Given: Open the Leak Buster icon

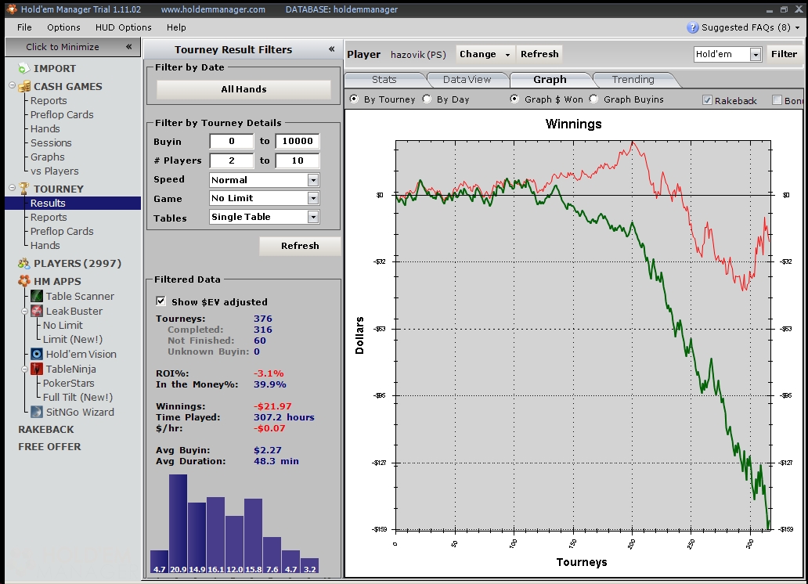Looking at the screenshot, I should pyautogui.click(x=37, y=311).
